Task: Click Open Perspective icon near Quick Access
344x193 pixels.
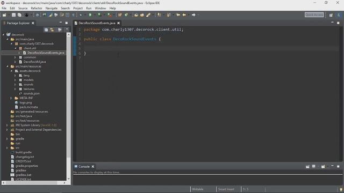Action: pos(331,15)
